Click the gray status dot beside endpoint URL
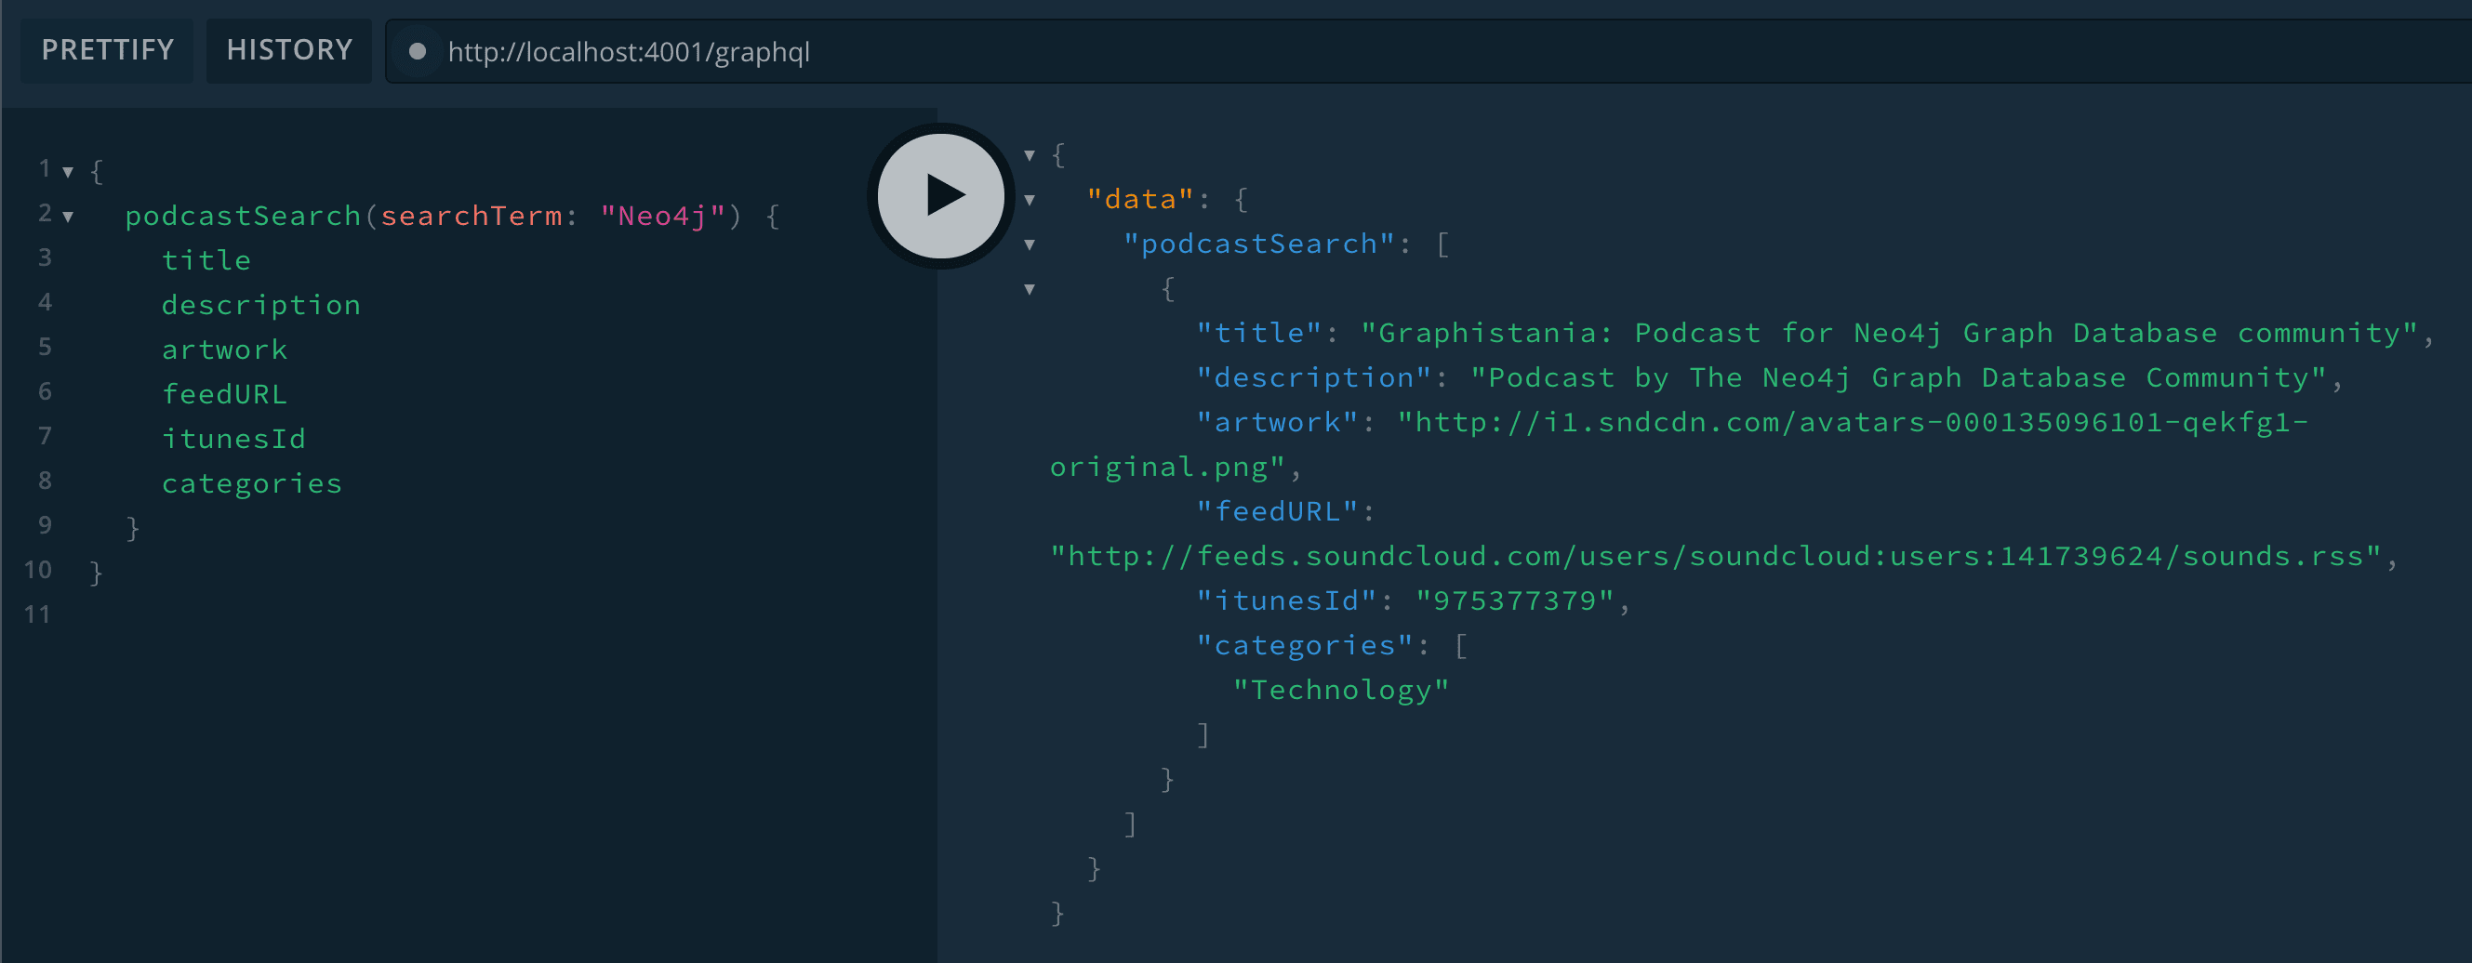The width and height of the screenshot is (2472, 963). pyautogui.click(x=418, y=52)
